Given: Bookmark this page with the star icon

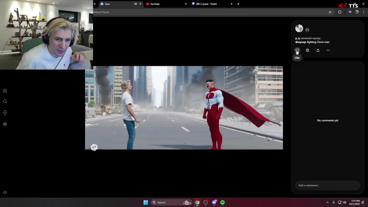Looking at the screenshot, I should [x=330, y=12].
